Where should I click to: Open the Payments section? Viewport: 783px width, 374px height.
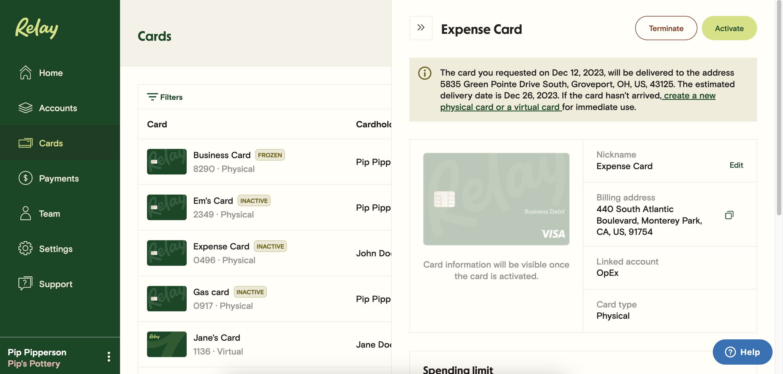click(59, 178)
